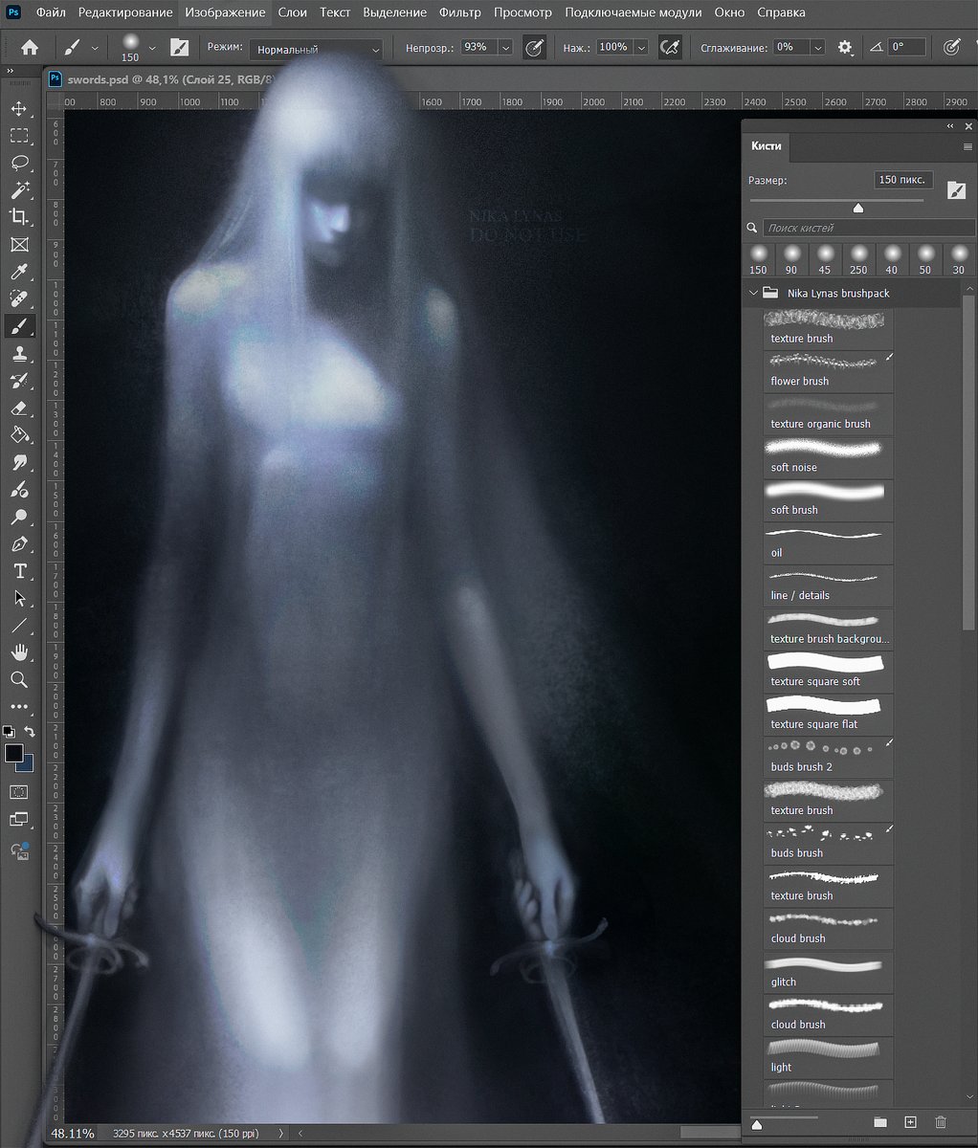Select the soft noise brush

(x=829, y=456)
